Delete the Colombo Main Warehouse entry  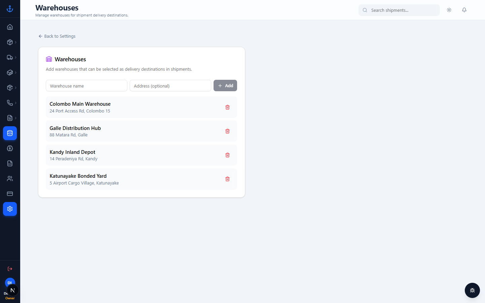click(227, 107)
